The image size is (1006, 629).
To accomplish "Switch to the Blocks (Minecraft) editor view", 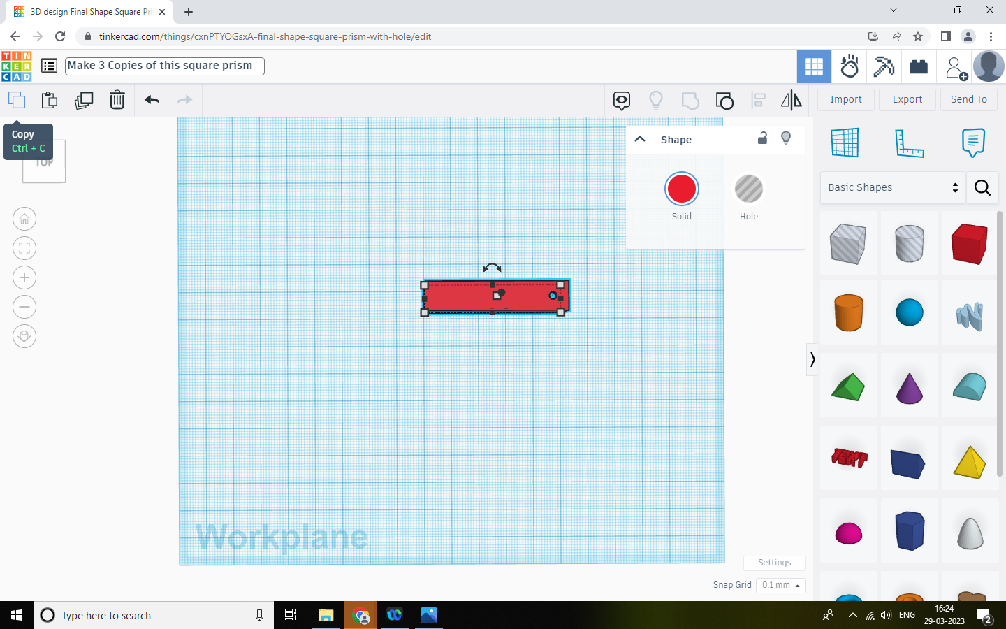I will [884, 66].
